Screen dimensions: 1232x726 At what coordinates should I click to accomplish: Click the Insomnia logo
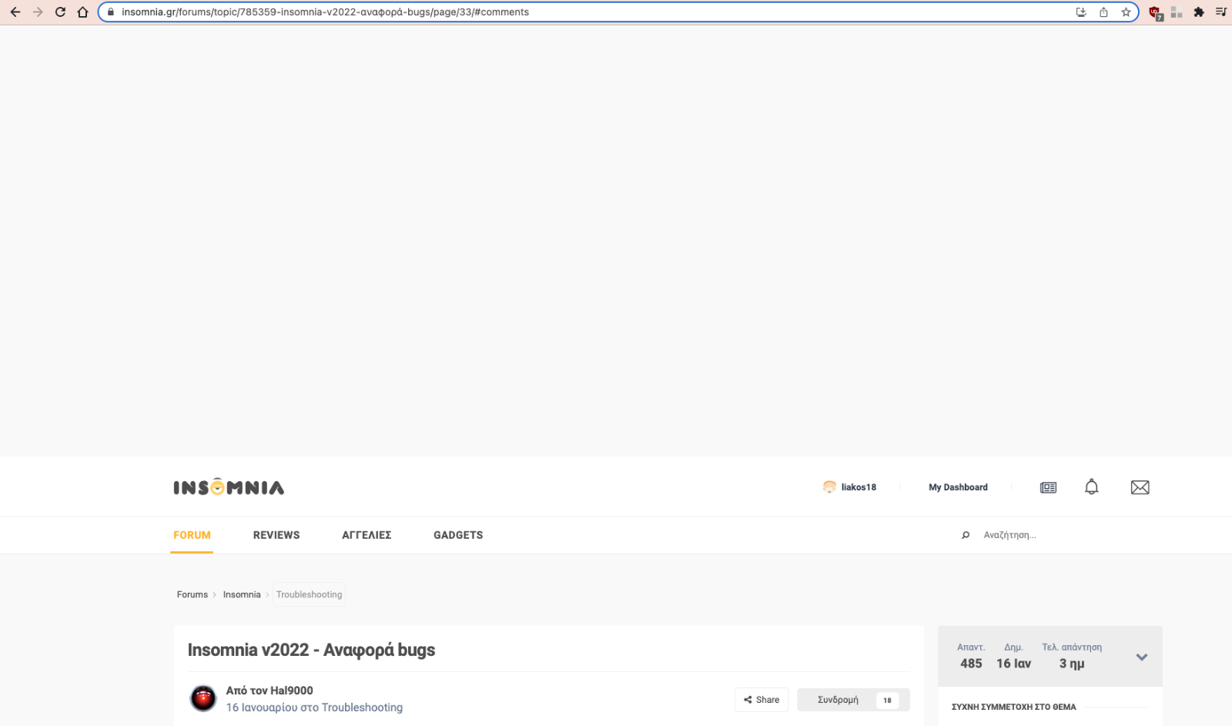point(229,487)
